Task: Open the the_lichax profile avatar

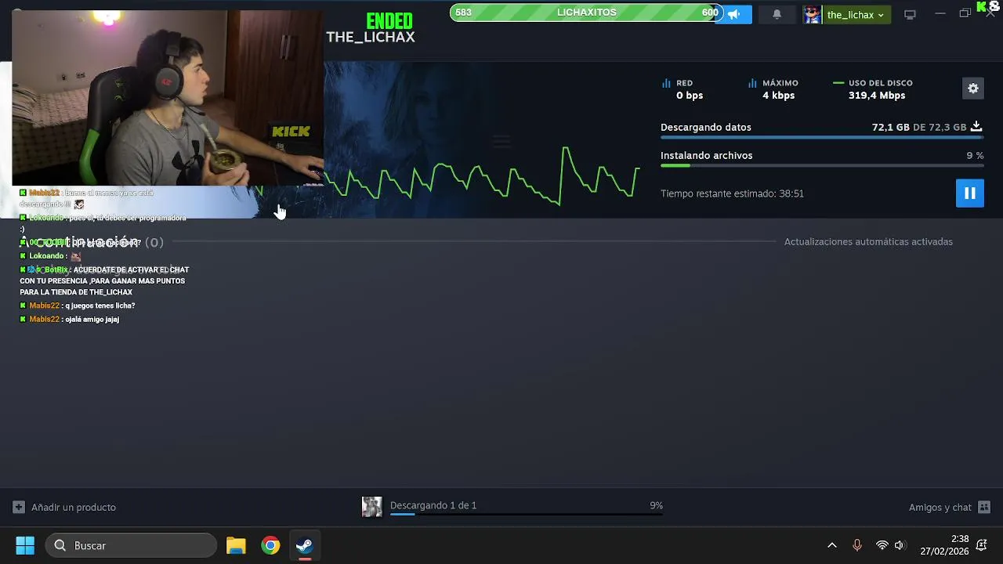Action: 812,15
